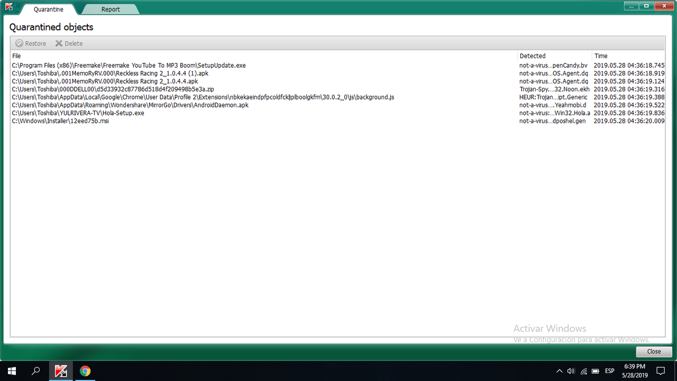
Task: Click timestamp 2019.05.28 04:36:19.316
Action: [x=629, y=89]
